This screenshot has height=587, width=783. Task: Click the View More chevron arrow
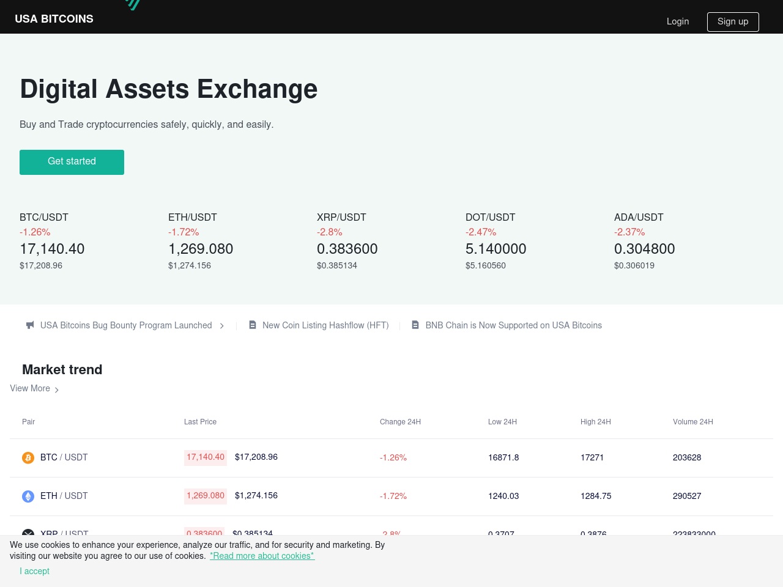click(x=56, y=389)
